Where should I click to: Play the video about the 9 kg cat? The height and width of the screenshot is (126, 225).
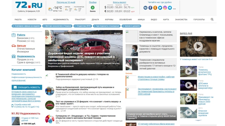click(198, 46)
